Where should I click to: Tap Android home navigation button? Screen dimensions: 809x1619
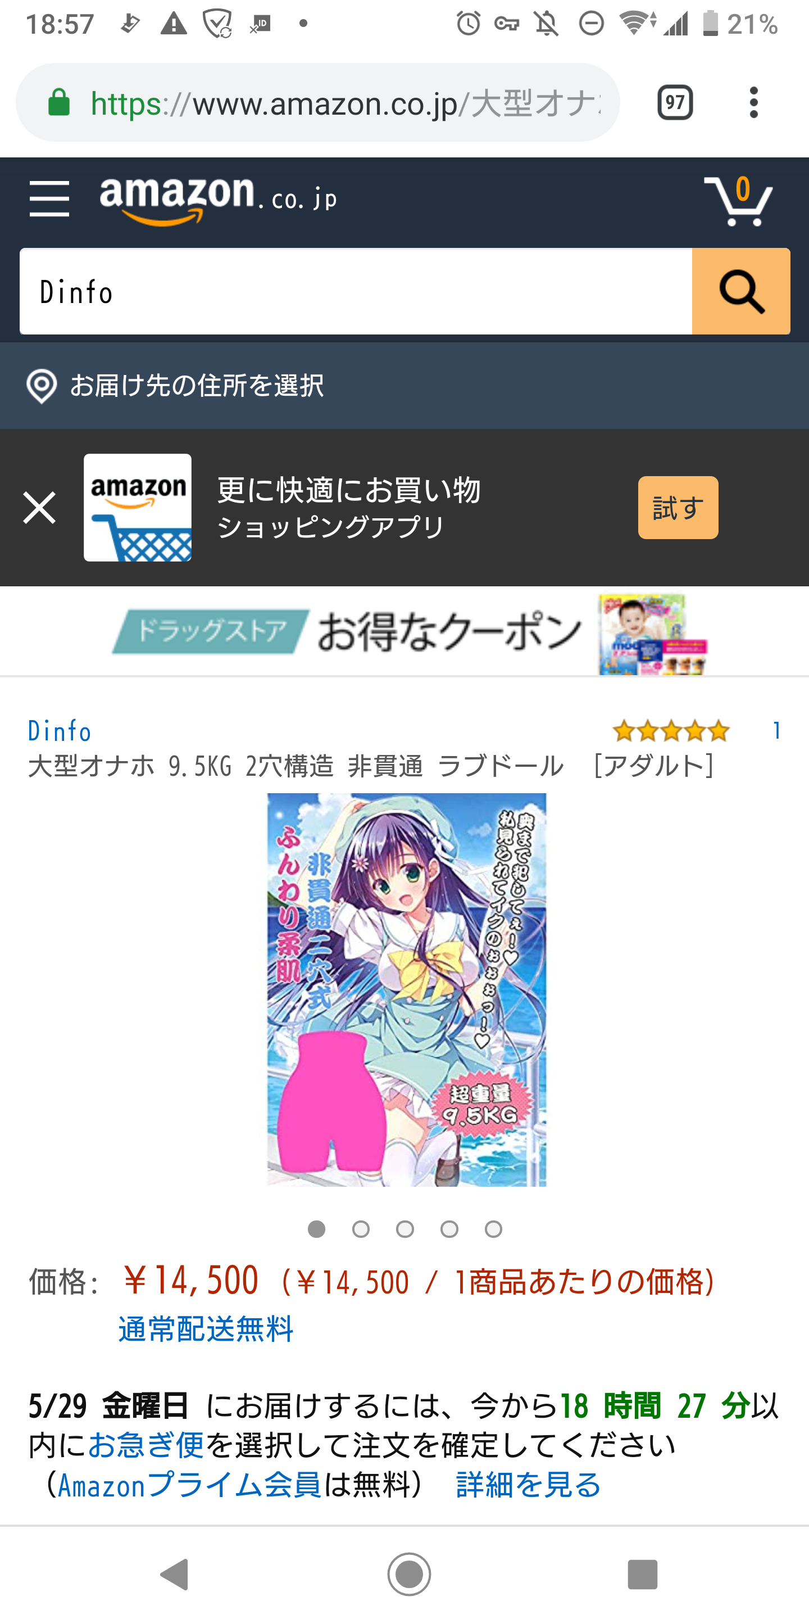click(x=409, y=1574)
